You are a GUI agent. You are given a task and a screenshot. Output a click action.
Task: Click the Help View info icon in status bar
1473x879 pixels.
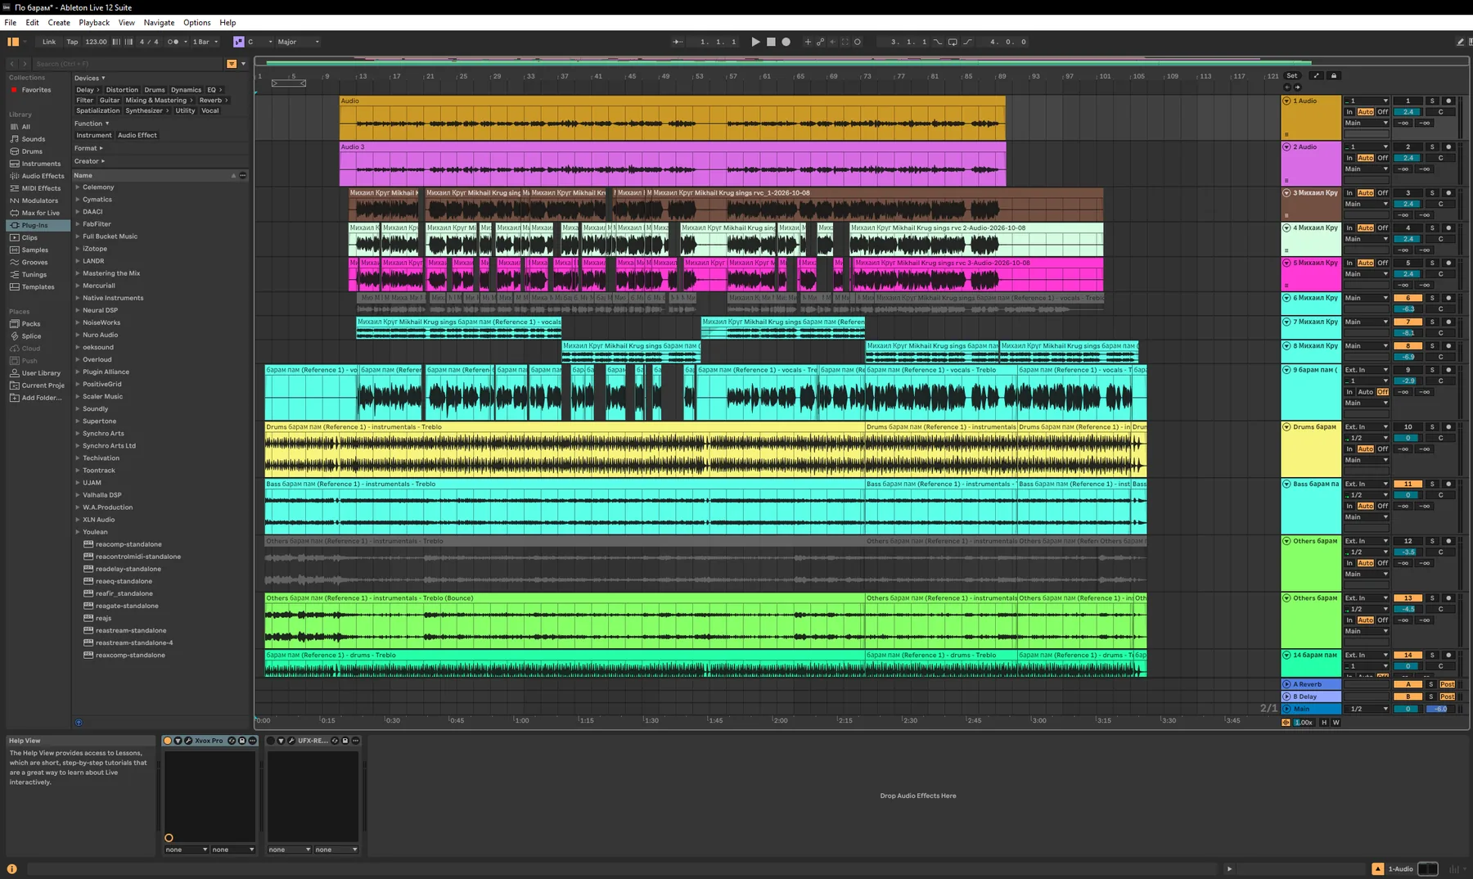[x=12, y=869]
